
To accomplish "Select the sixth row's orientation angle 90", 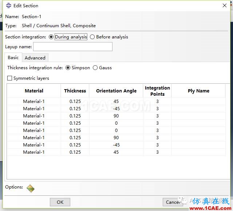I will pyautogui.click(x=116, y=138).
